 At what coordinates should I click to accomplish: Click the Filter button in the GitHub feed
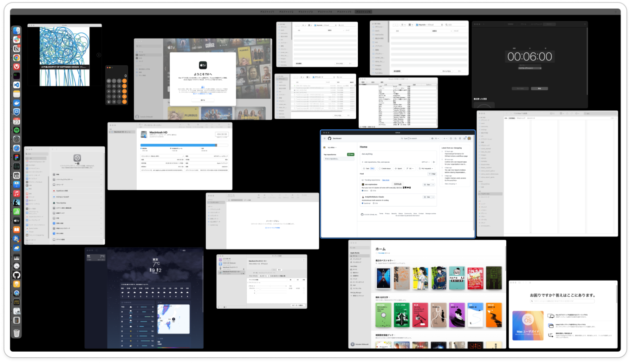click(432, 174)
